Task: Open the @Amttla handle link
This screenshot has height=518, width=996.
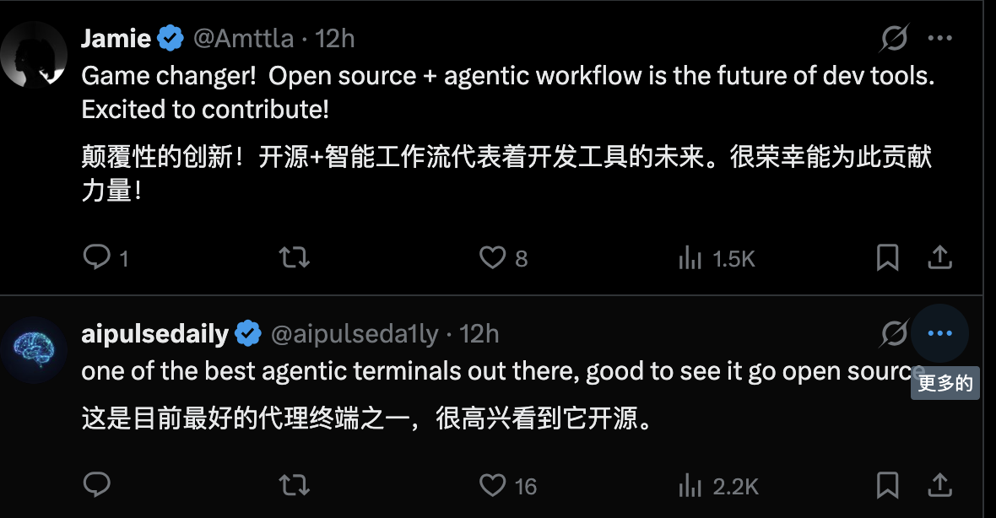Action: click(x=244, y=39)
